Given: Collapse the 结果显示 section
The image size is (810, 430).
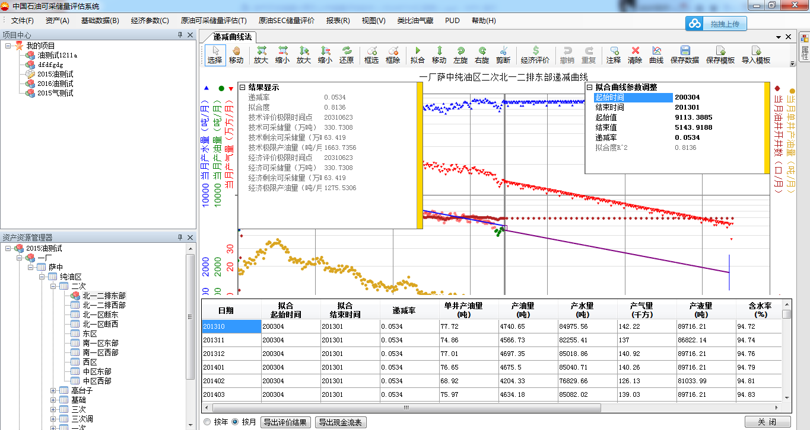Looking at the screenshot, I should (x=242, y=88).
